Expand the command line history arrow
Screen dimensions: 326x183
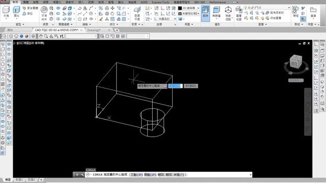pyautogui.click(x=250, y=175)
